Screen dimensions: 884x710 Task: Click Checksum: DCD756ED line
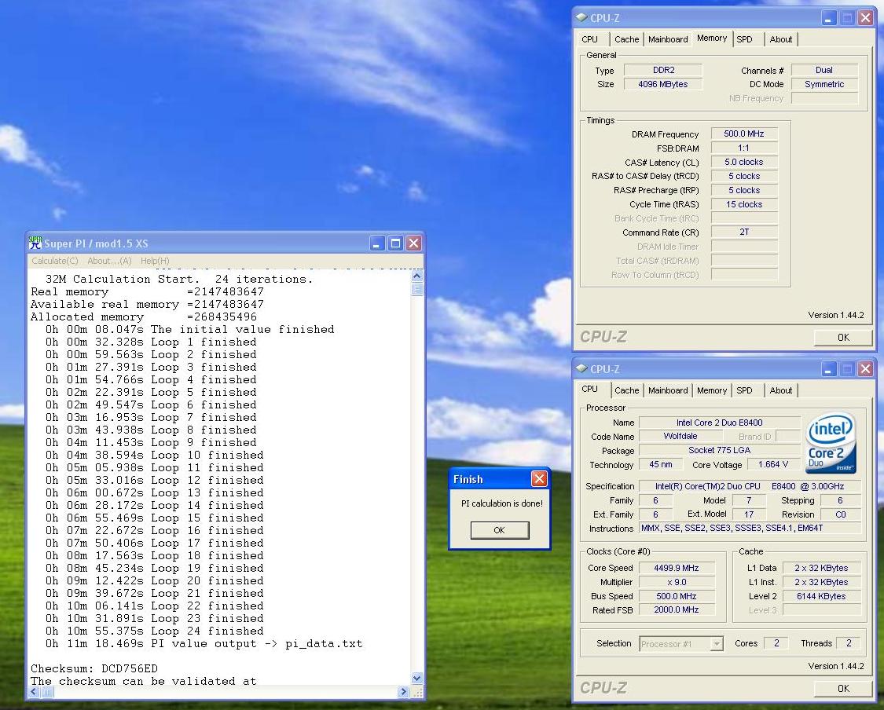pos(94,669)
